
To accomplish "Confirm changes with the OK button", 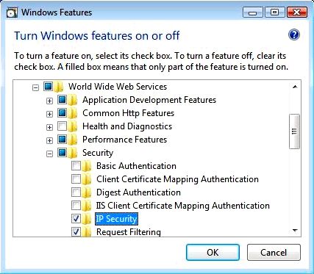I will [213, 252].
